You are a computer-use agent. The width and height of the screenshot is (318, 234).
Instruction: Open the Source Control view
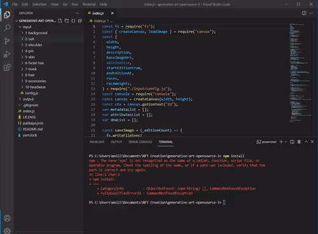(7, 41)
